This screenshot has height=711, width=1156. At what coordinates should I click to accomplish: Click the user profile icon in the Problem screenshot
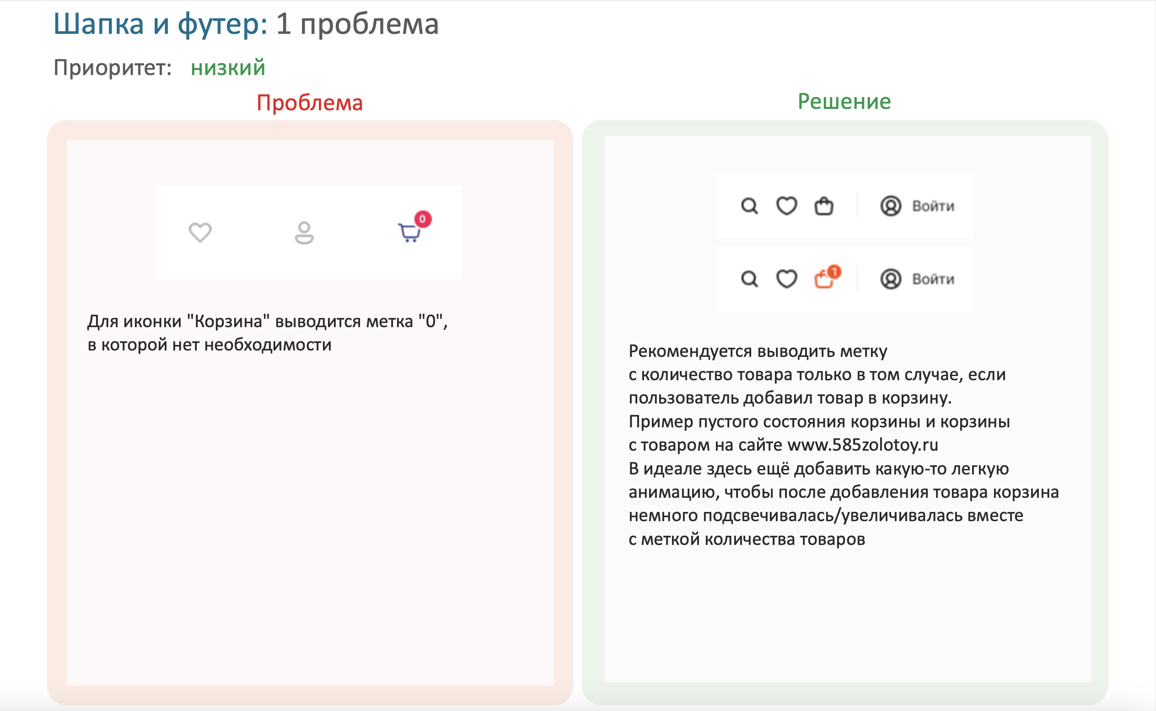304,233
